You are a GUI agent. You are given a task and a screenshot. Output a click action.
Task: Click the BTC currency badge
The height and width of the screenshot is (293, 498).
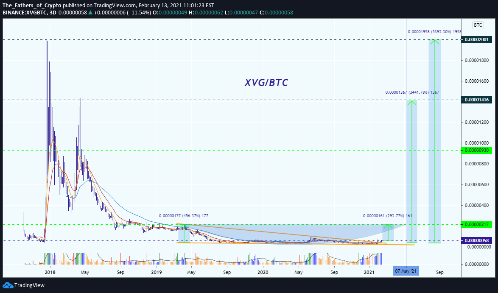click(478, 25)
